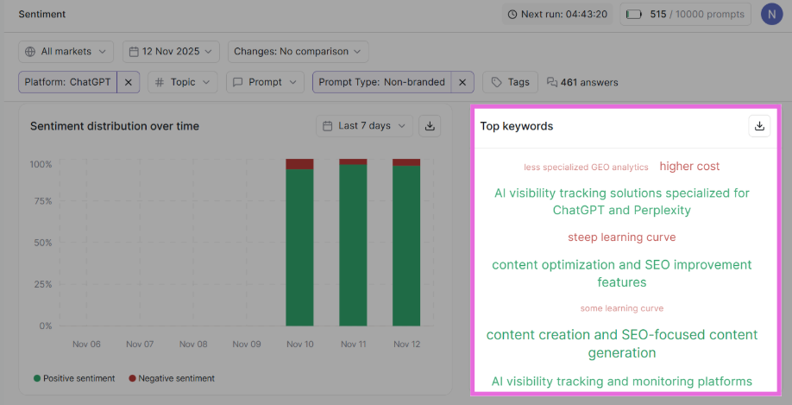Viewport: 792px width, 405px height.
Task: Click the Platform: ChatGPT filter chip
Action: pos(67,82)
